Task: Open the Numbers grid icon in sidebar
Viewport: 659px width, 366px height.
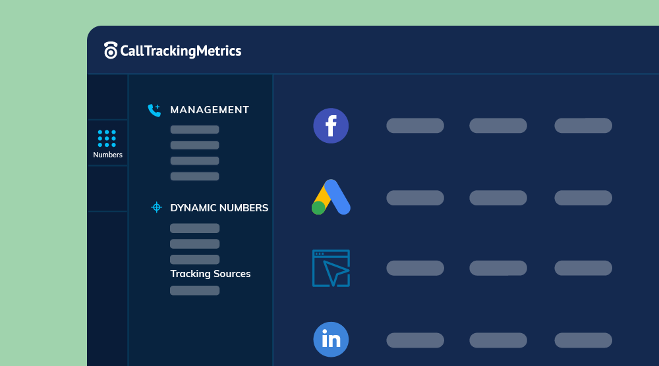Action: pyautogui.click(x=107, y=138)
